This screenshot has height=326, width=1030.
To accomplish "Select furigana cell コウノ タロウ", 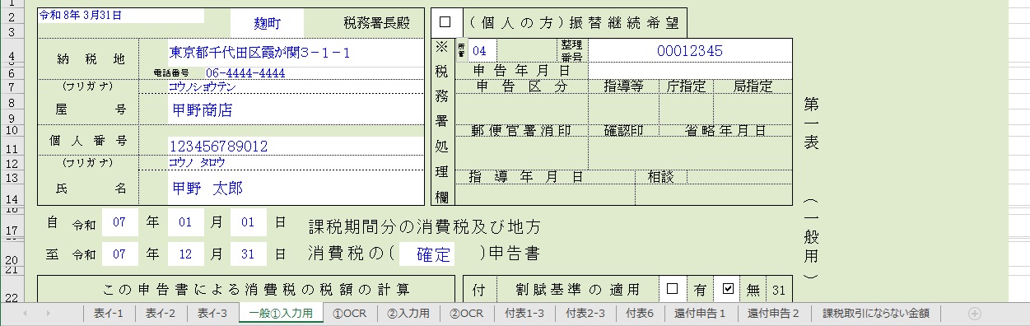I will click(296, 162).
